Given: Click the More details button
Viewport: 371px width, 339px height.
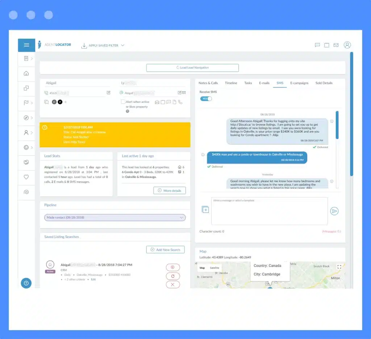Looking at the screenshot, I should (169, 191).
